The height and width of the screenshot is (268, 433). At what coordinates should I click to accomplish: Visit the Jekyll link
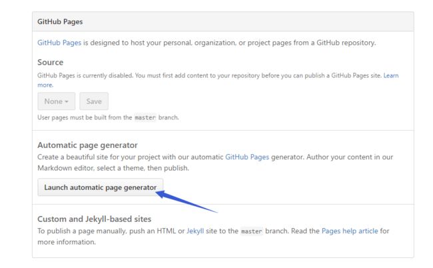tap(195, 231)
